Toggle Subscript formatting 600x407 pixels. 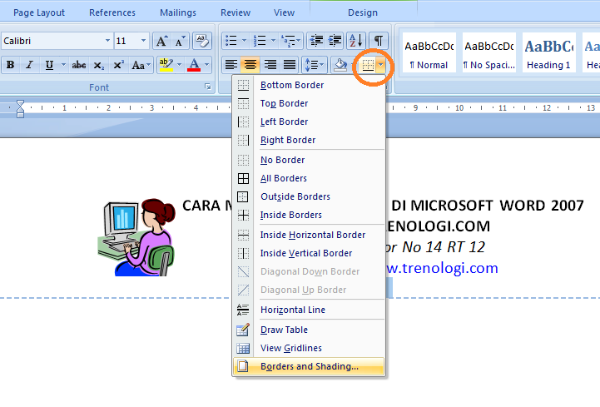tap(98, 65)
